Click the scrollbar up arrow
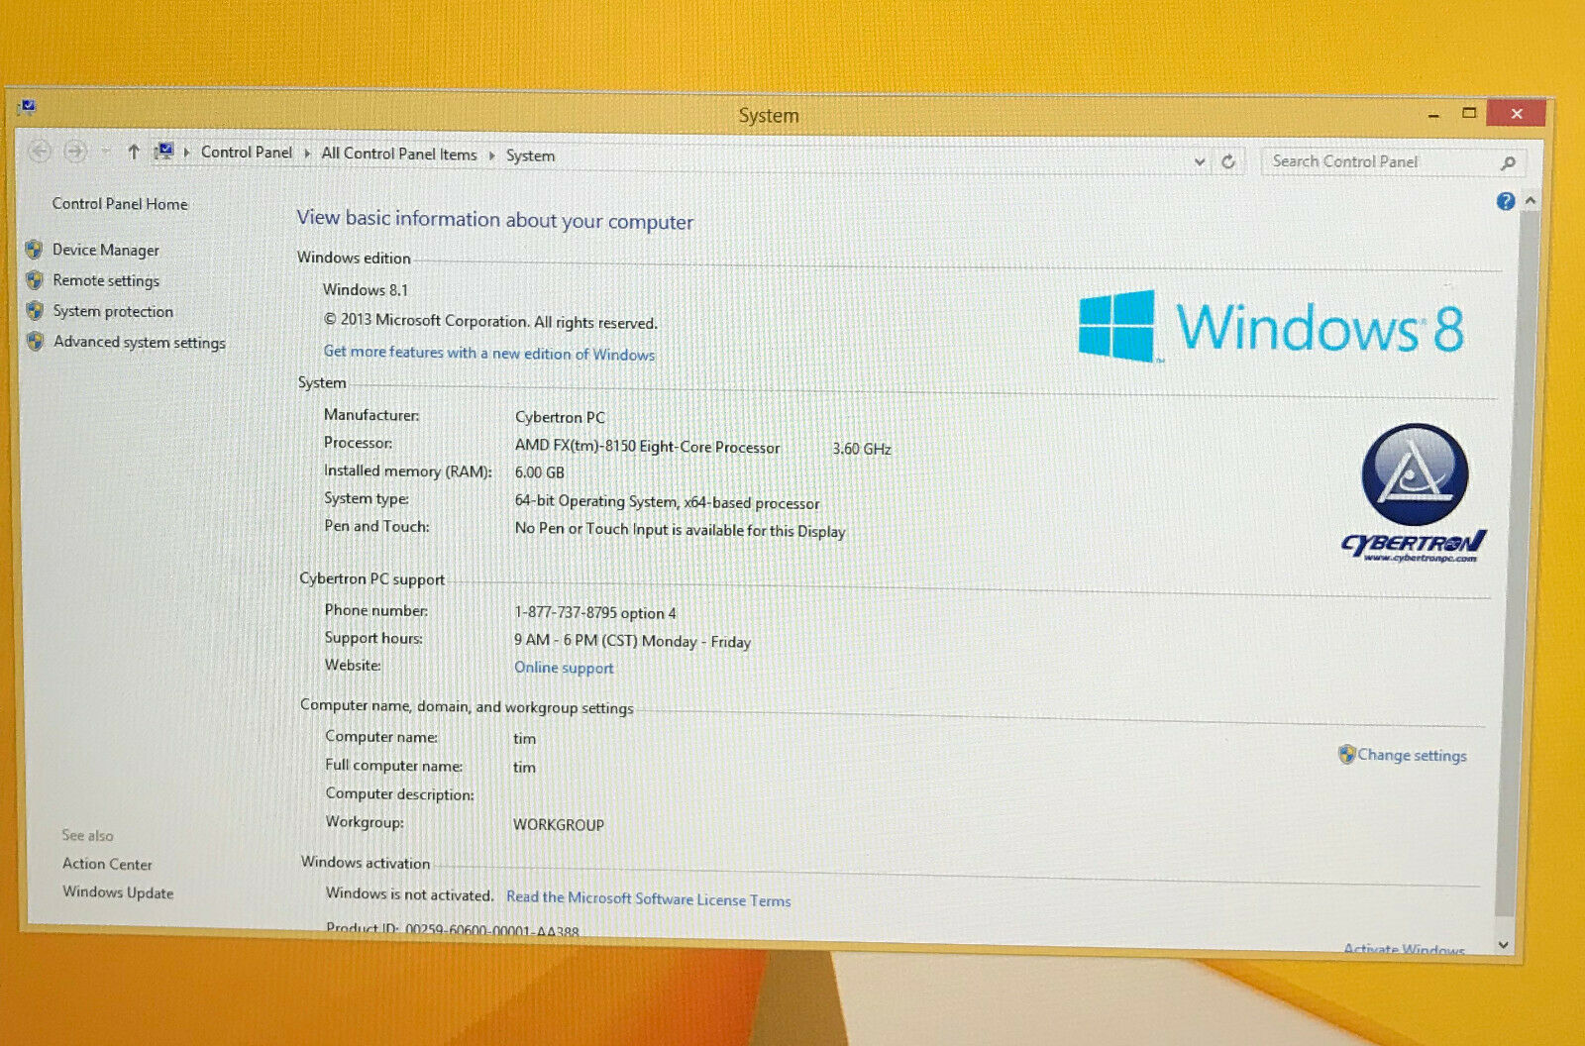Viewport: 1585px width, 1046px height. tap(1531, 201)
